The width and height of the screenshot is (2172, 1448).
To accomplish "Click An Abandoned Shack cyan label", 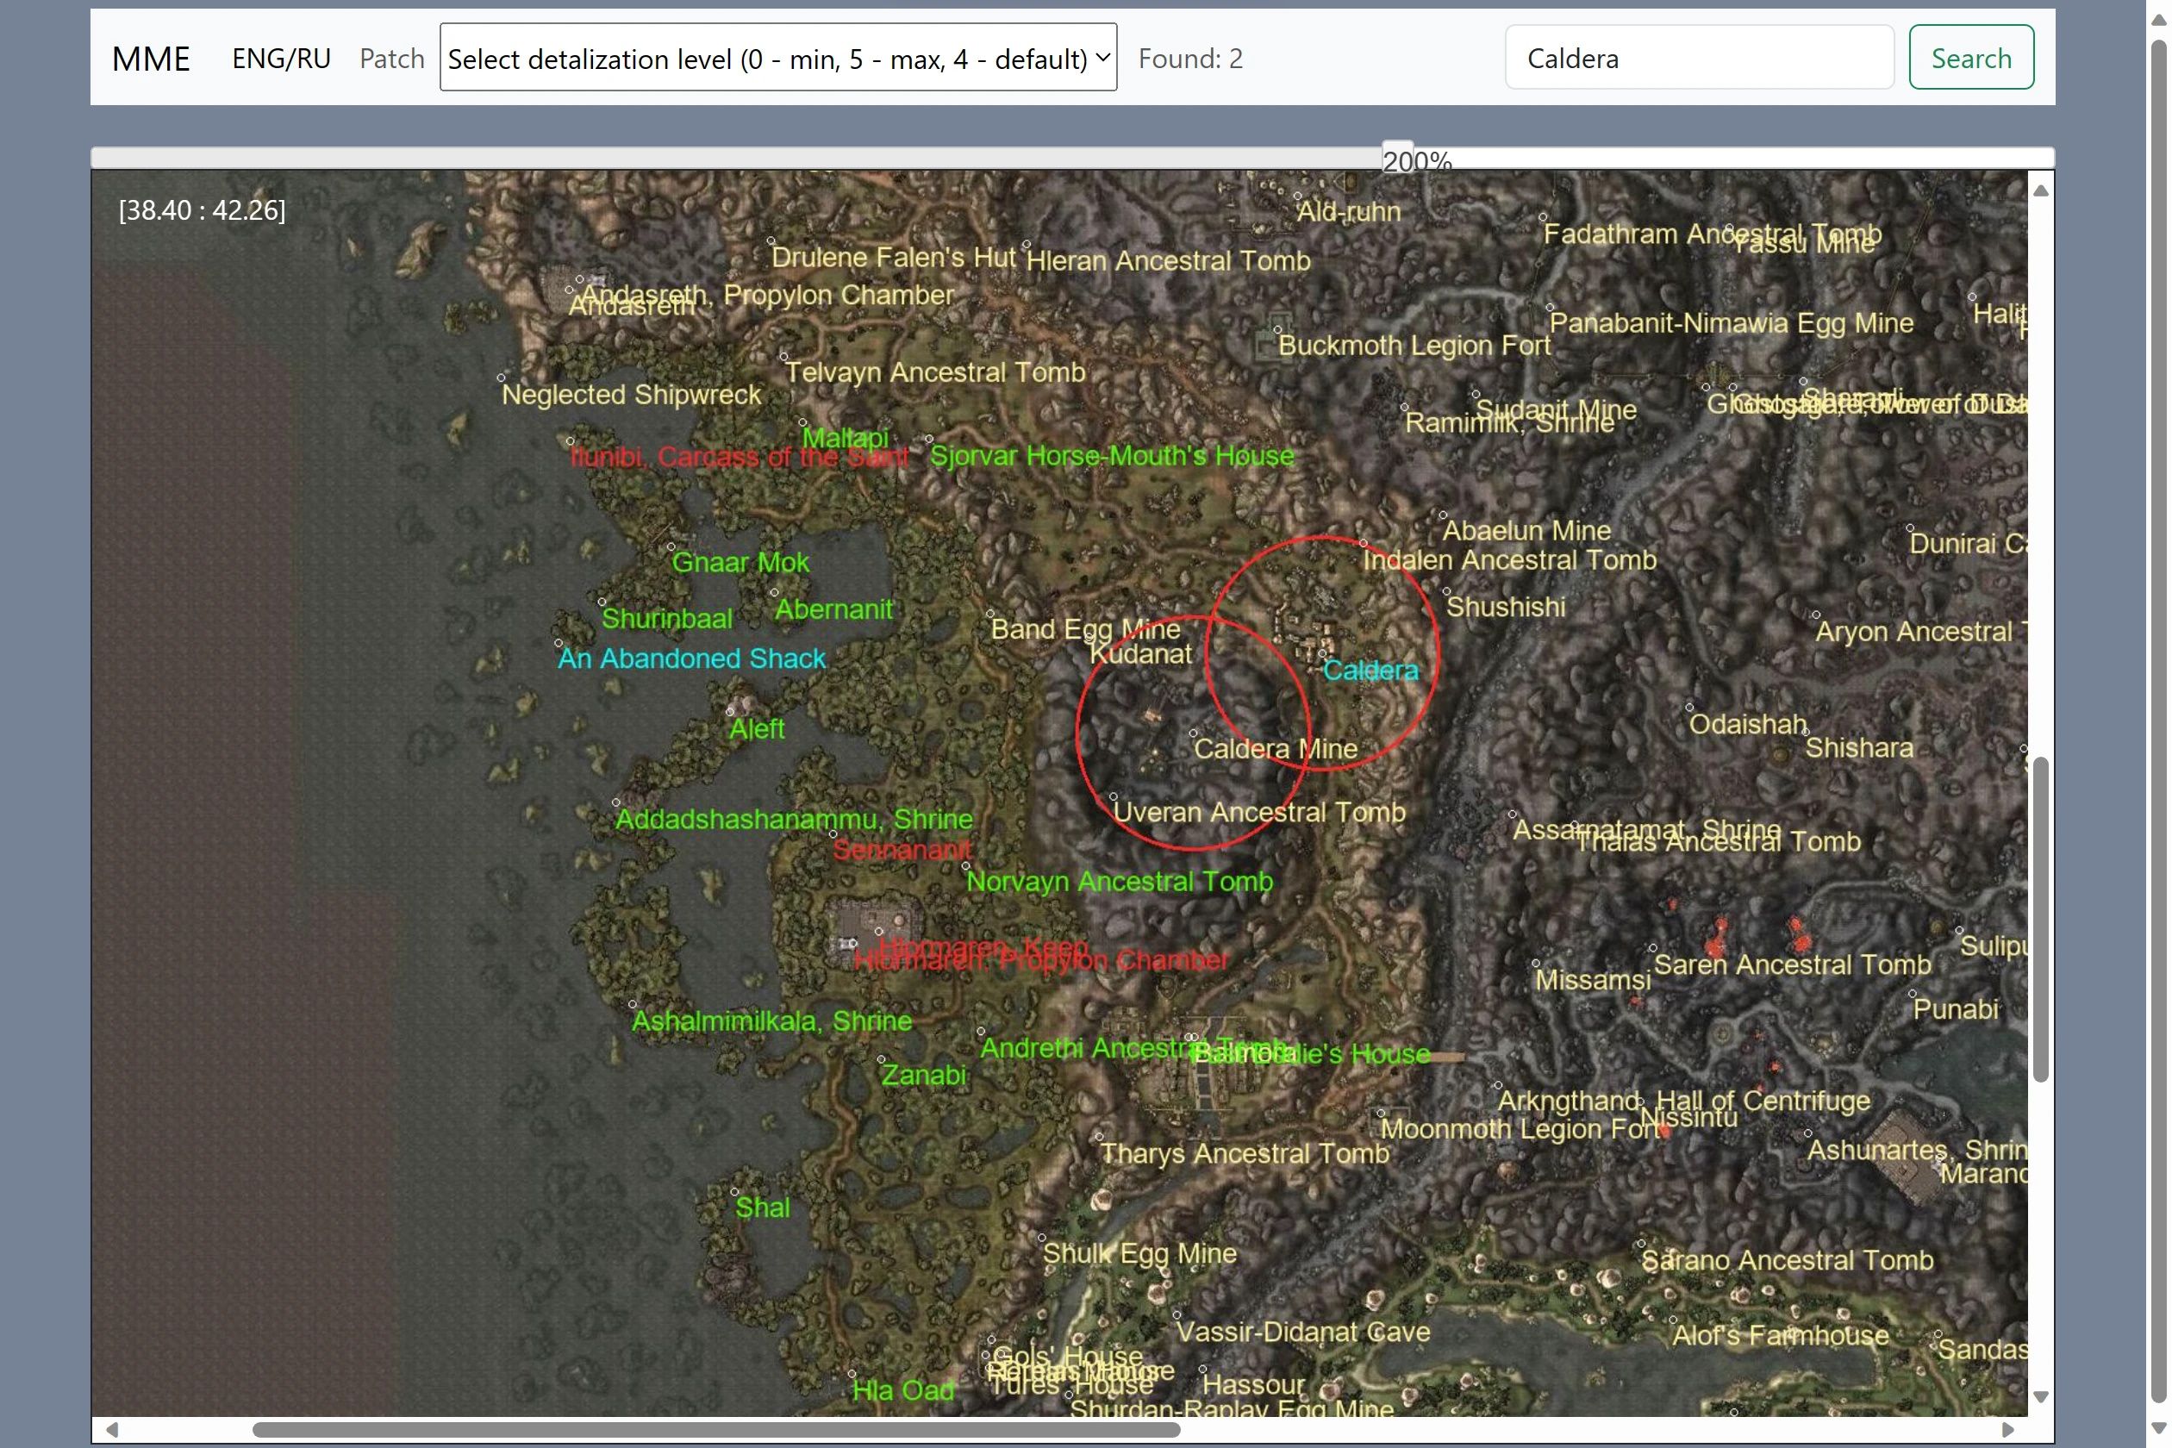I will click(x=690, y=658).
